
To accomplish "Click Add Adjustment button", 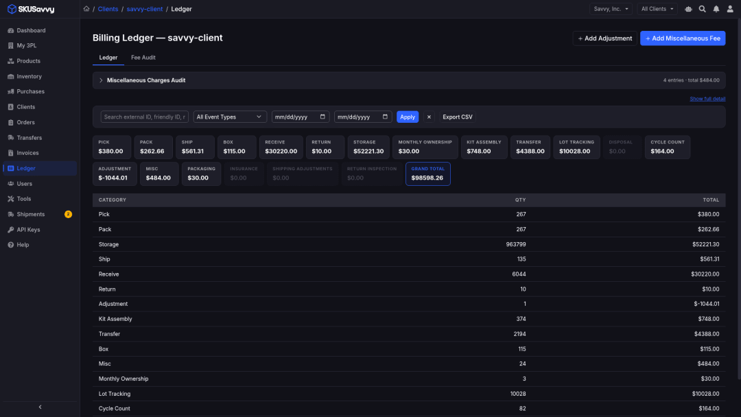I will [x=604, y=38].
